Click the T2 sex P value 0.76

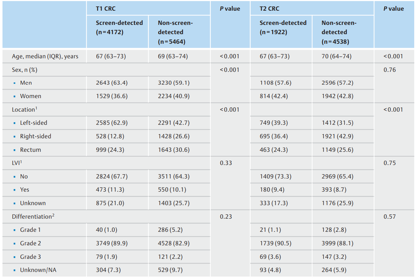pos(389,70)
